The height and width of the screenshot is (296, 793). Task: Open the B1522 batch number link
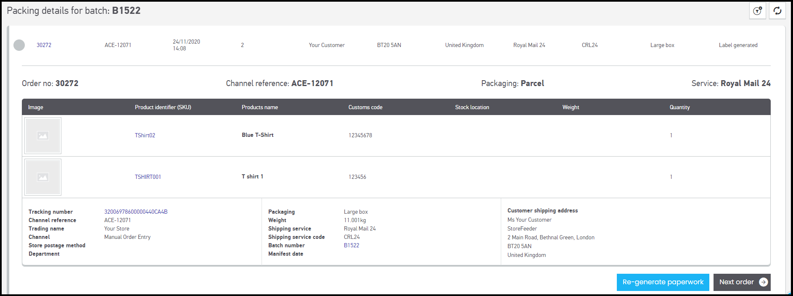(x=352, y=245)
